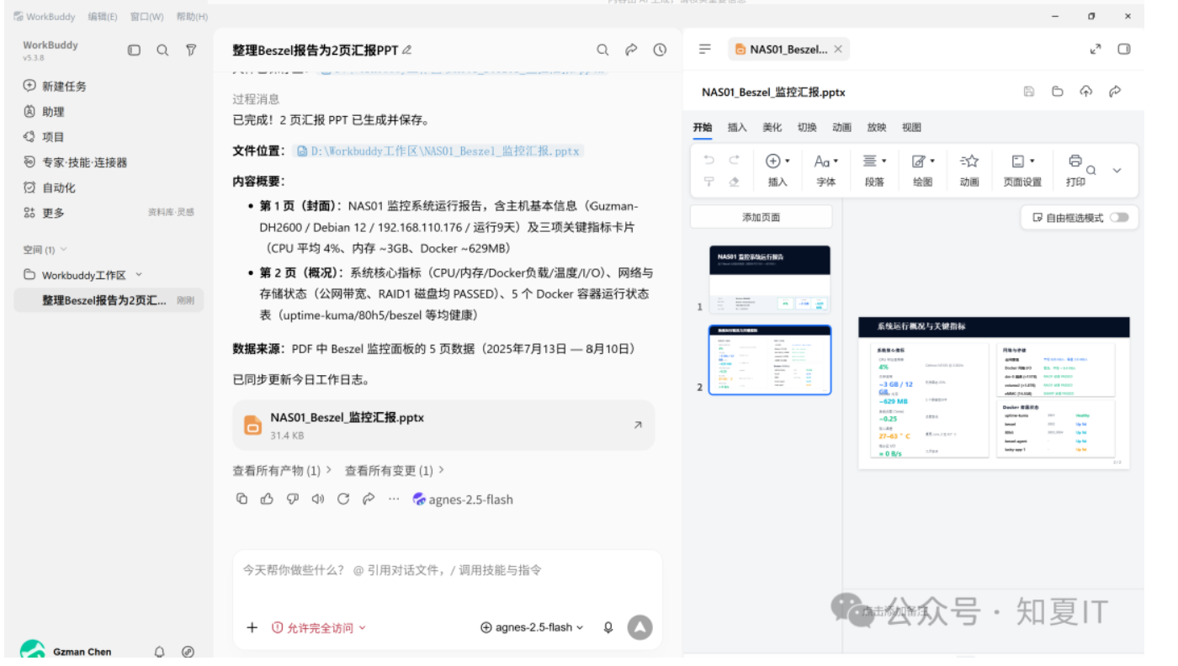Click 查看所有变更 (1) link

click(395, 470)
